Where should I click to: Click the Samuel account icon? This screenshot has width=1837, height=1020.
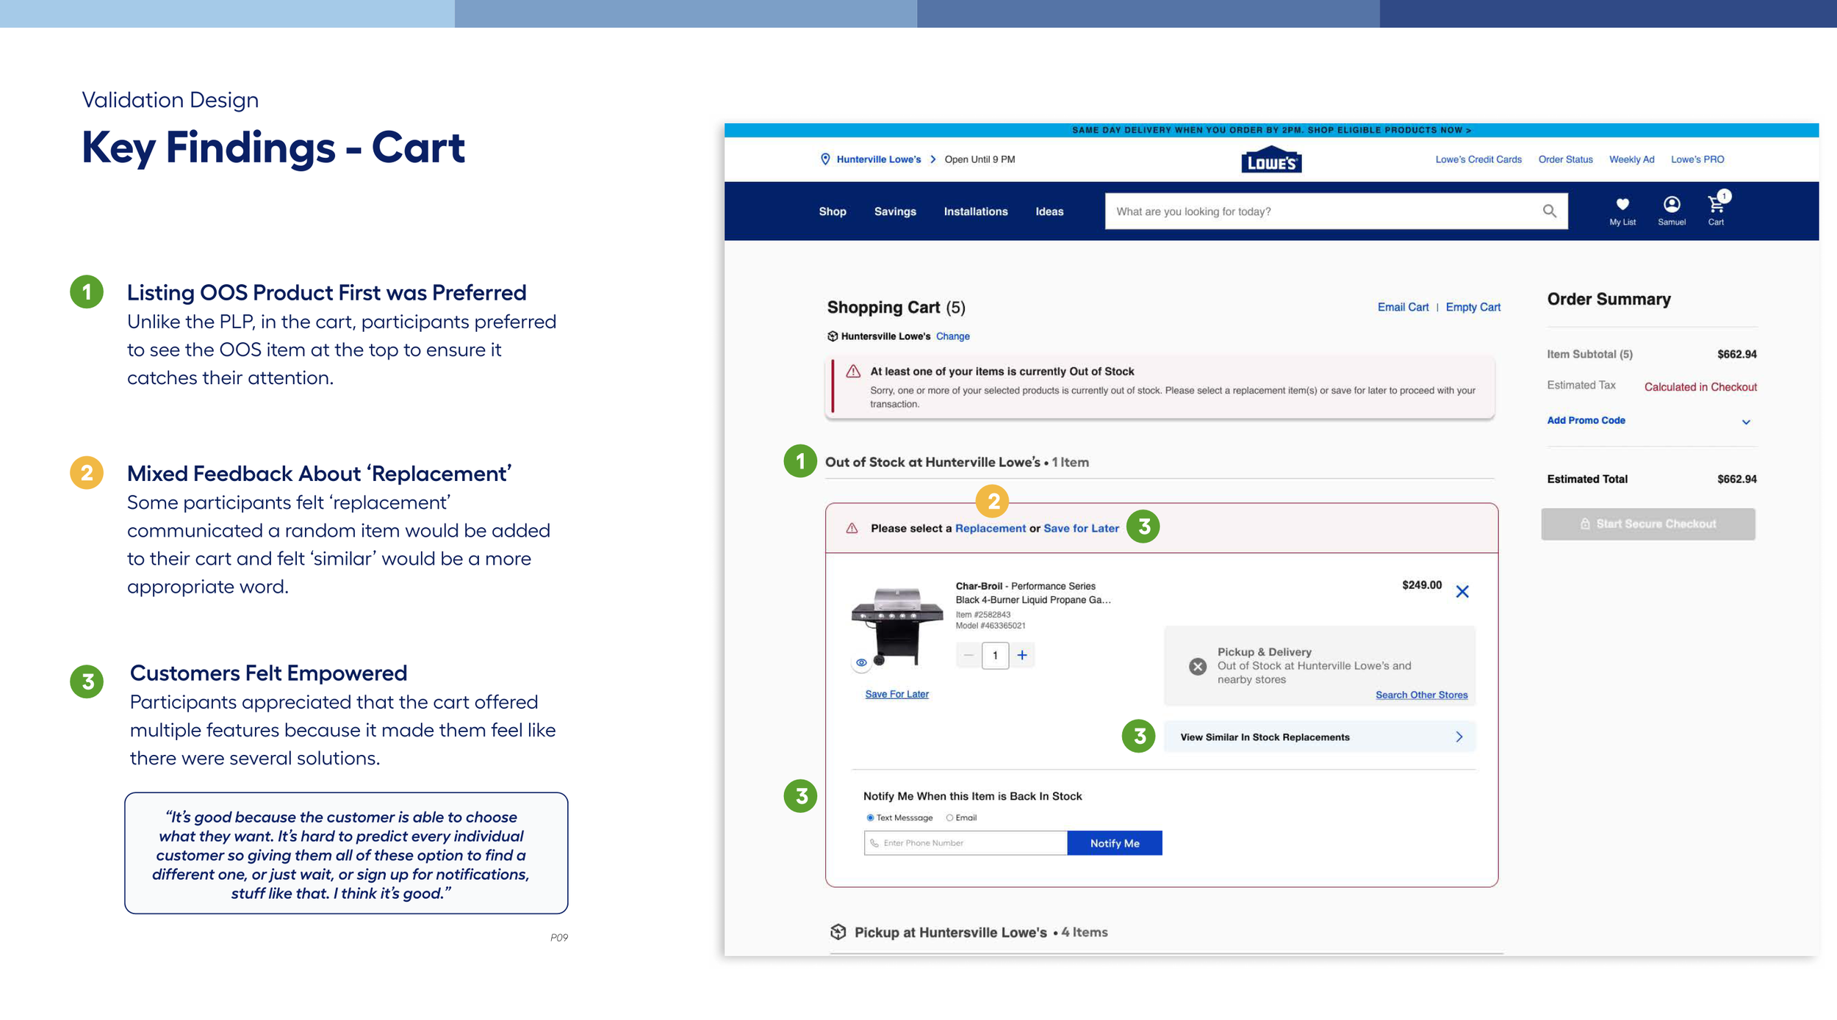(x=1671, y=204)
